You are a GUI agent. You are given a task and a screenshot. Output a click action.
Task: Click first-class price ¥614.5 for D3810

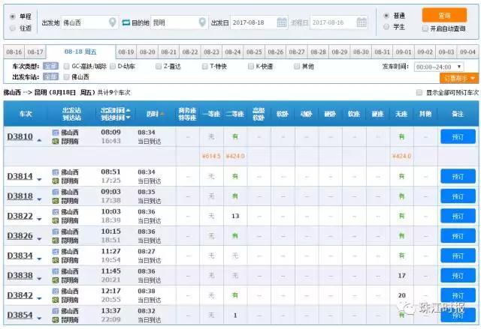coord(211,156)
